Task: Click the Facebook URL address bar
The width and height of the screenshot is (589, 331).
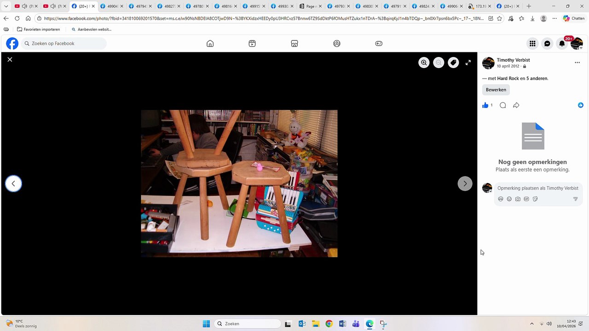Action: click(x=264, y=18)
